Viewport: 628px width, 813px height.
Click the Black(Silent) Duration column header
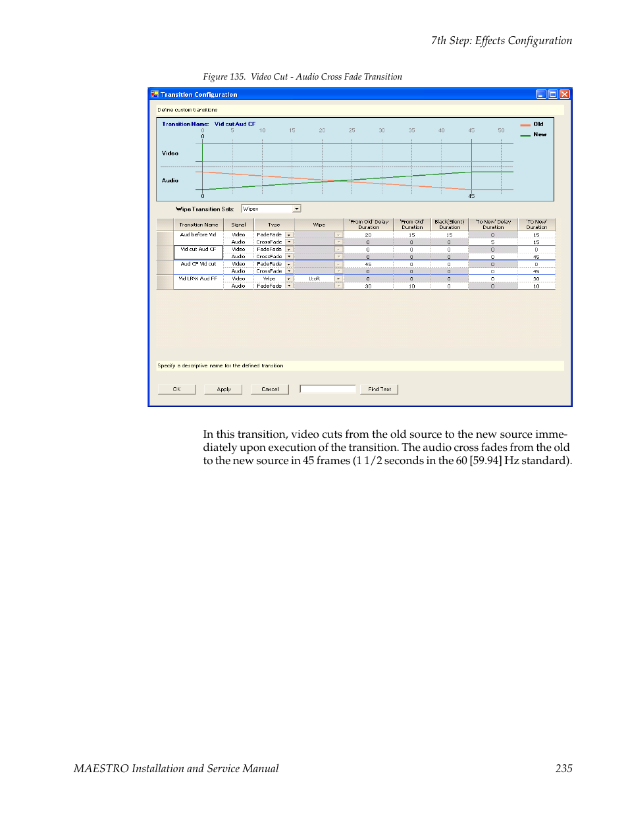coord(450,224)
